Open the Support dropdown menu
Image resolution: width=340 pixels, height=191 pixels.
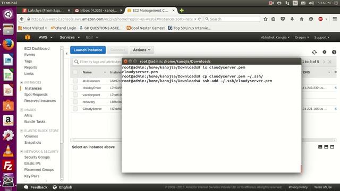(x=322, y=37)
